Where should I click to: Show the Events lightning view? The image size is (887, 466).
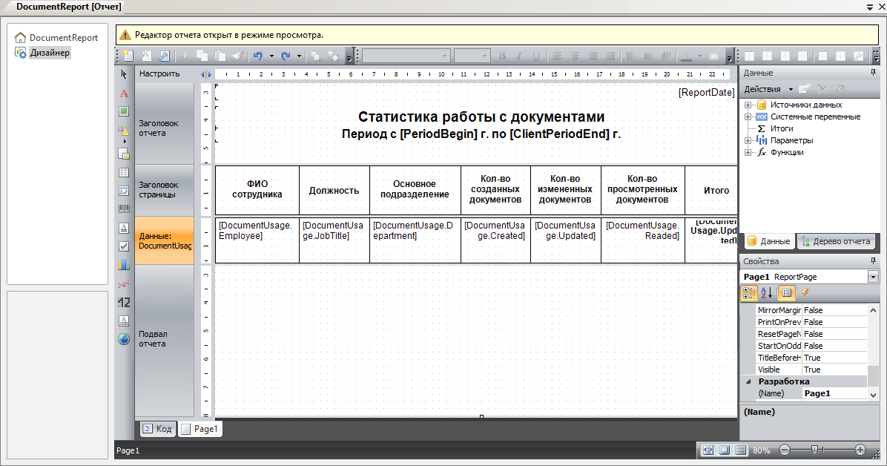pos(805,293)
